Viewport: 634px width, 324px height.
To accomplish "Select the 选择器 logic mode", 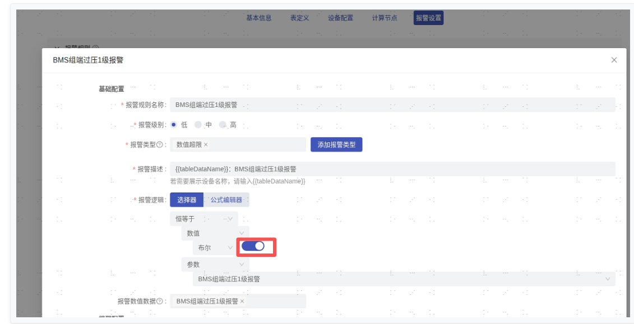I will coord(187,200).
